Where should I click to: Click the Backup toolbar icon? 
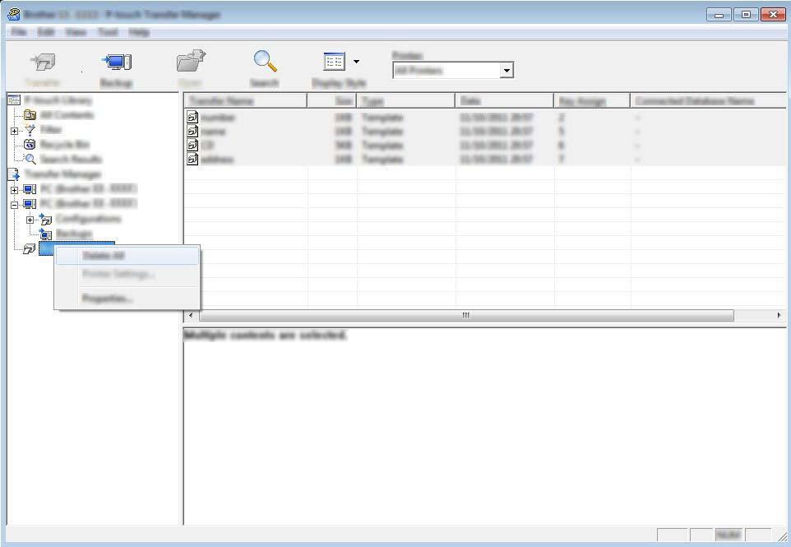point(117,62)
